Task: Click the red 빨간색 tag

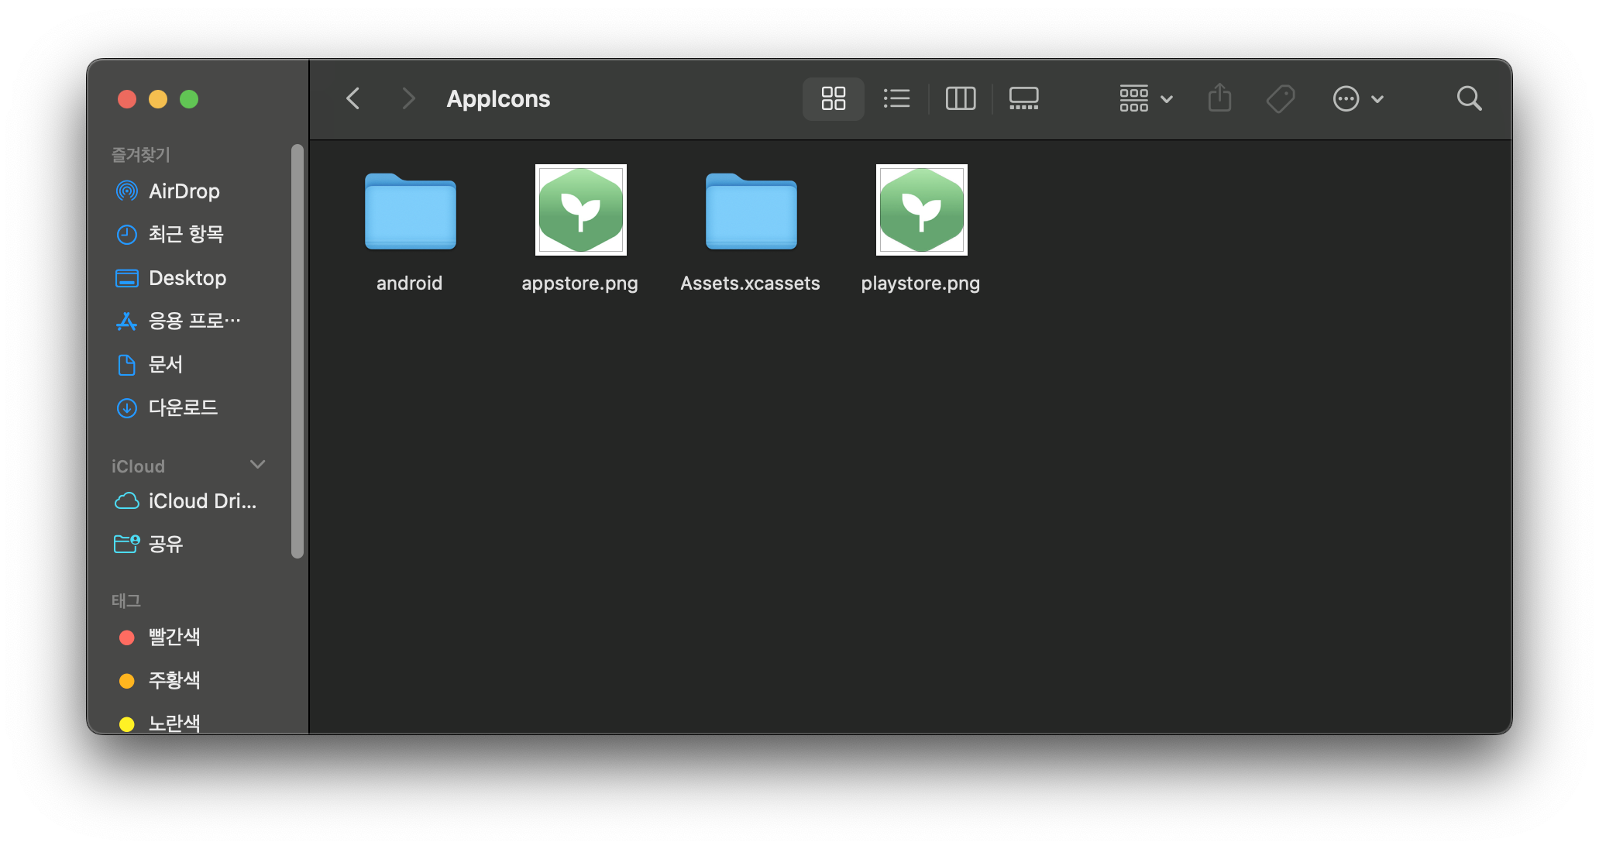Action: pyautogui.click(x=174, y=637)
